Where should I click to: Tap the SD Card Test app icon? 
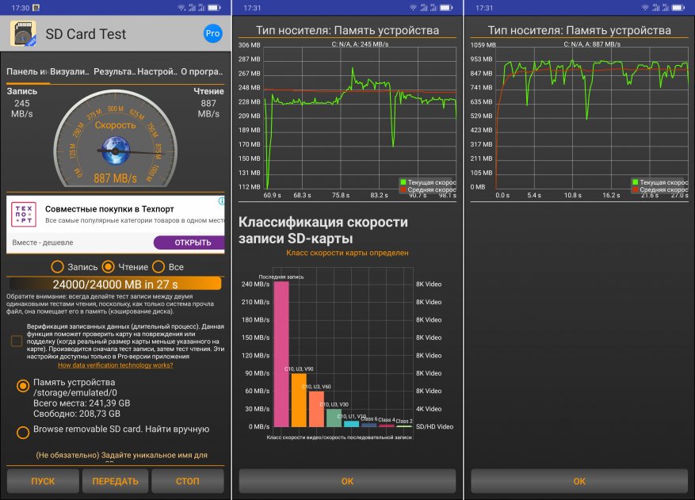(x=23, y=34)
